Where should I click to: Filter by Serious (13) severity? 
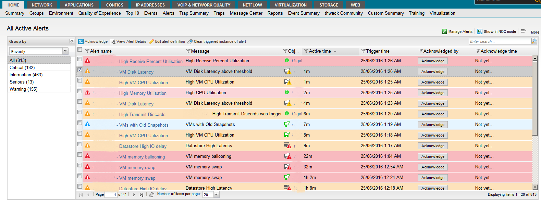click(39, 82)
